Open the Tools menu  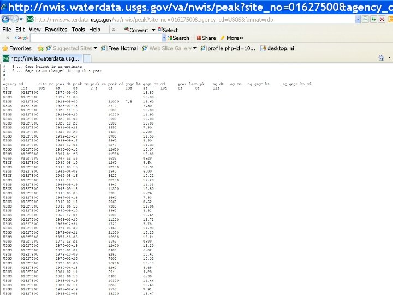pyautogui.click(x=78, y=29)
